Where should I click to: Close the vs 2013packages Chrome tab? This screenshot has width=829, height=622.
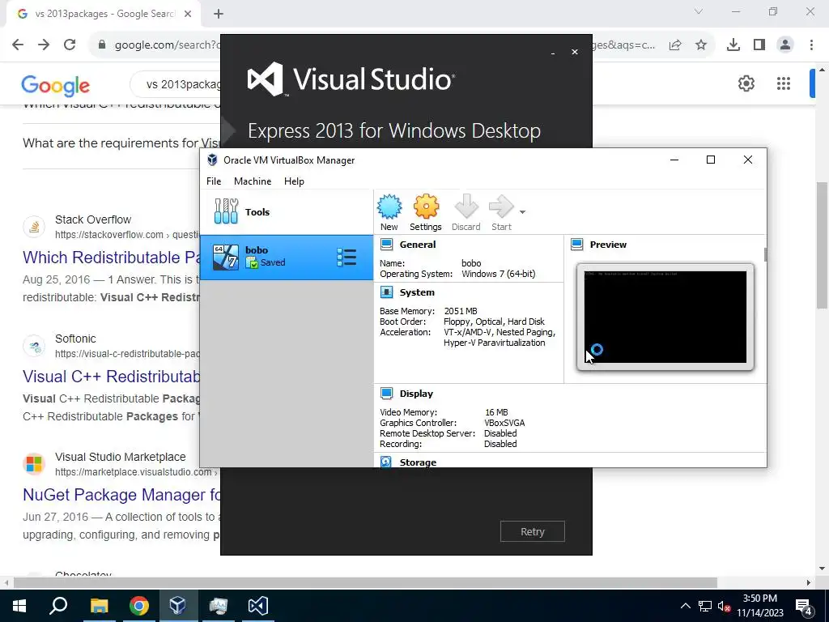pos(188,14)
